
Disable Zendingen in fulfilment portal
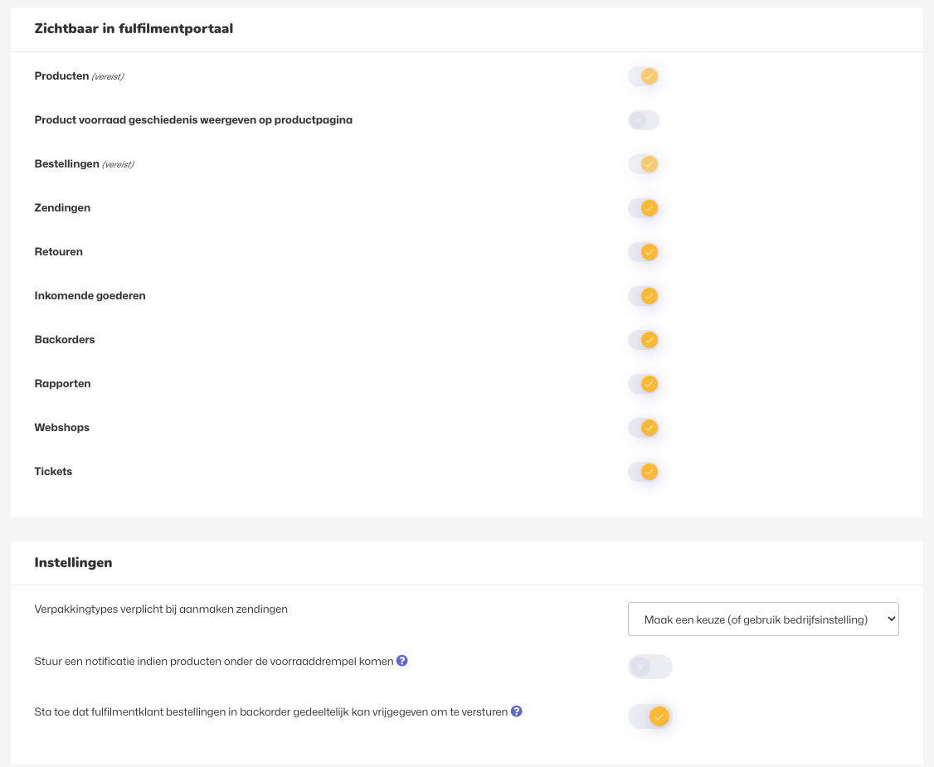[x=644, y=208]
